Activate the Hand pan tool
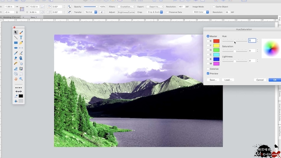281x158 pixels. pos(16,79)
